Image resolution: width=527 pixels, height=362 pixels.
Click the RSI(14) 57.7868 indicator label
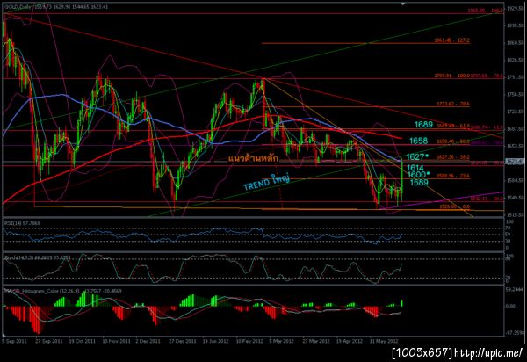(22, 223)
